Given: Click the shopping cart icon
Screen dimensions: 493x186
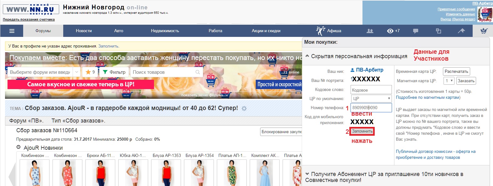Looking at the screenshot, I should point(484,31).
